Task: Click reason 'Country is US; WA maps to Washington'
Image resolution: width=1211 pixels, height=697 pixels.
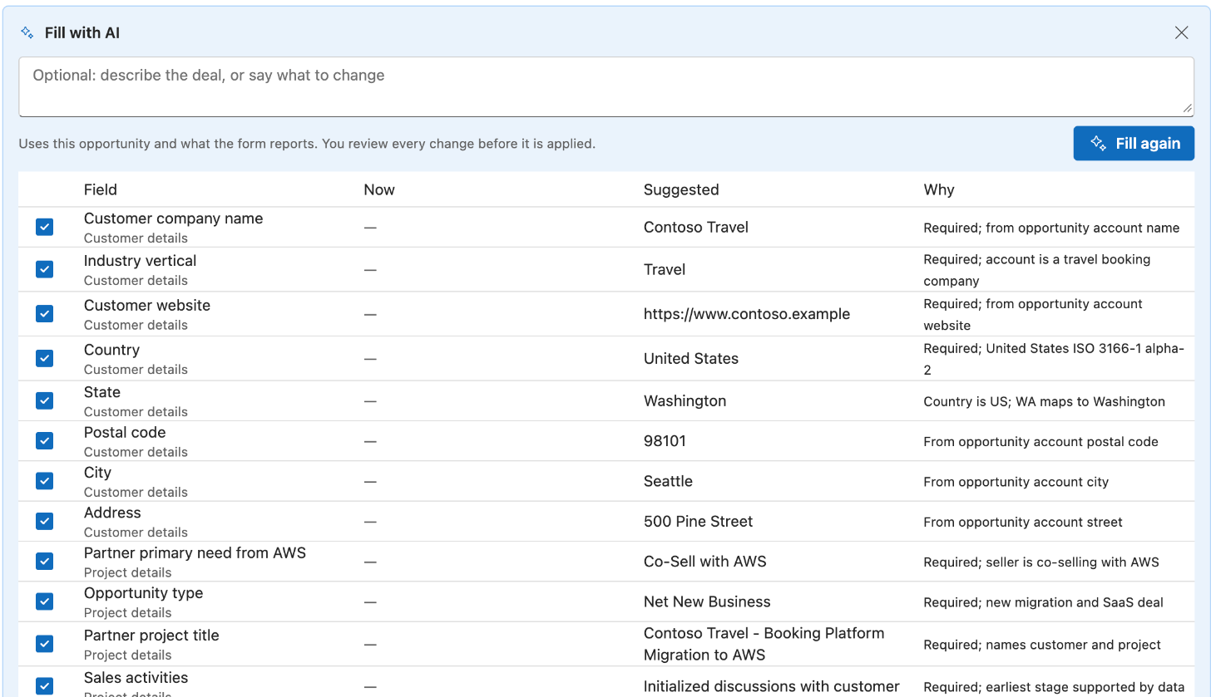Action: point(1044,401)
